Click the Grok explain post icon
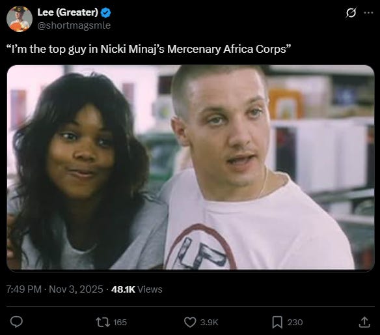The image size is (380, 335). tap(351, 12)
